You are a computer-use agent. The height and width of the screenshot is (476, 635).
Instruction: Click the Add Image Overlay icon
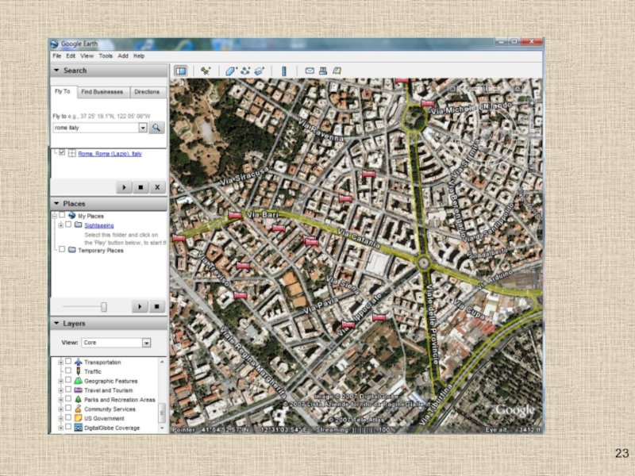pyautogui.click(x=259, y=71)
